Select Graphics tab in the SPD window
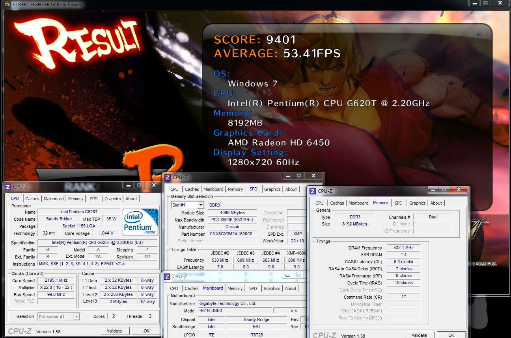The width and height of the screenshot is (511, 338). 272,189
